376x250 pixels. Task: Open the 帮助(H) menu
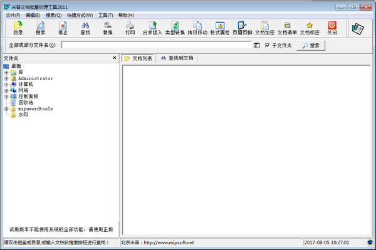(126, 15)
